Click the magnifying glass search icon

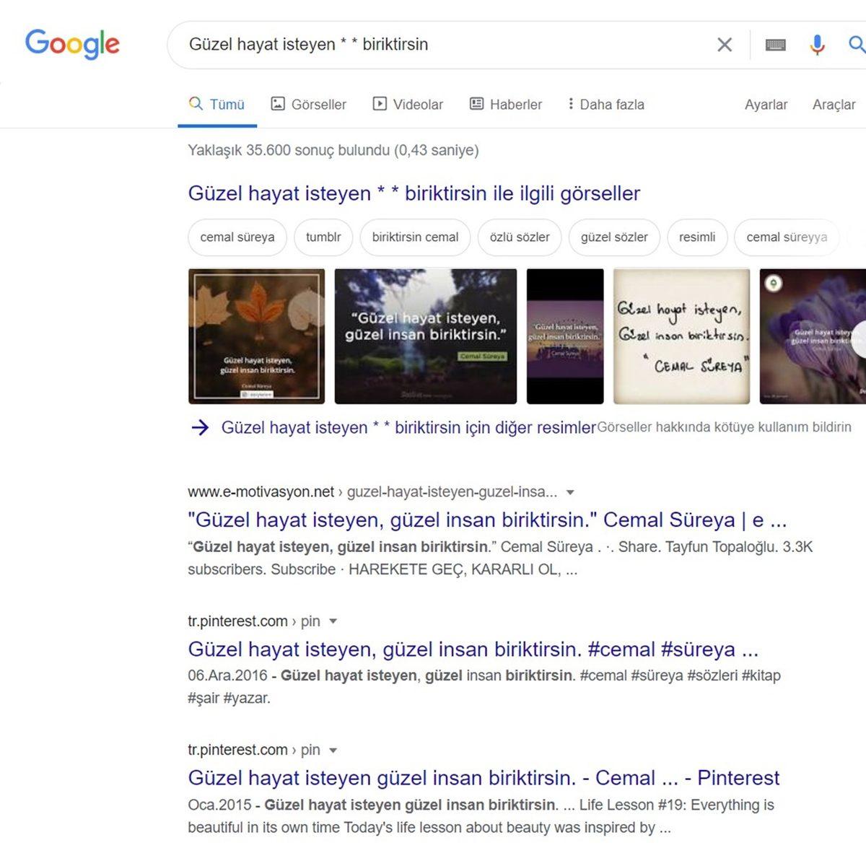[856, 45]
